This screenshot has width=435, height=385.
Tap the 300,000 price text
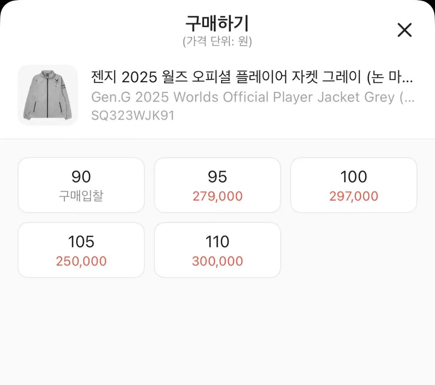217,261
